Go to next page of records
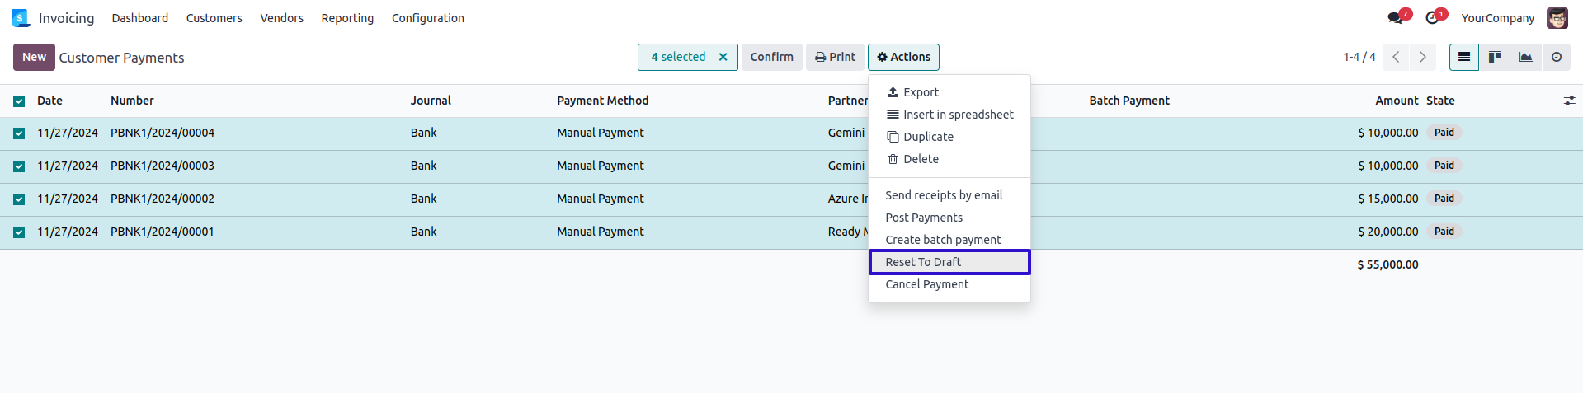Screen dimensions: 1583x393 (x=1422, y=57)
